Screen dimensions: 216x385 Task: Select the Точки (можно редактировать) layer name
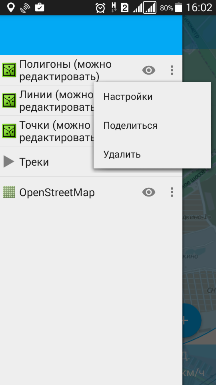pyautogui.click(x=56, y=131)
